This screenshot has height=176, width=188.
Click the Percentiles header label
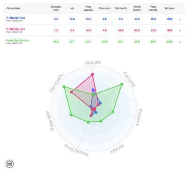pos(13,8)
